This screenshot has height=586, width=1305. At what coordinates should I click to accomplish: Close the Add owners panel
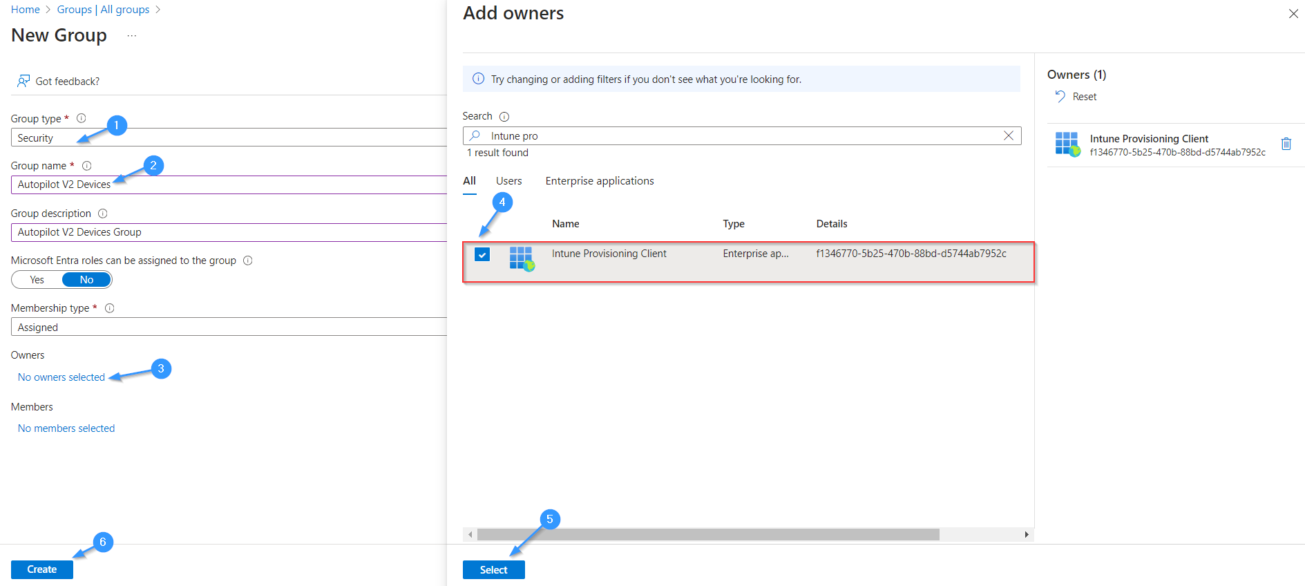tap(1293, 14)
